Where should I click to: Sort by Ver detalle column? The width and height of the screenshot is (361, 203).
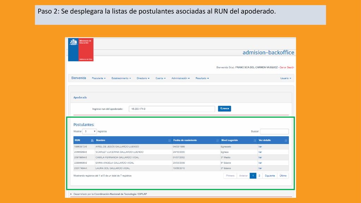coord(273,140)
